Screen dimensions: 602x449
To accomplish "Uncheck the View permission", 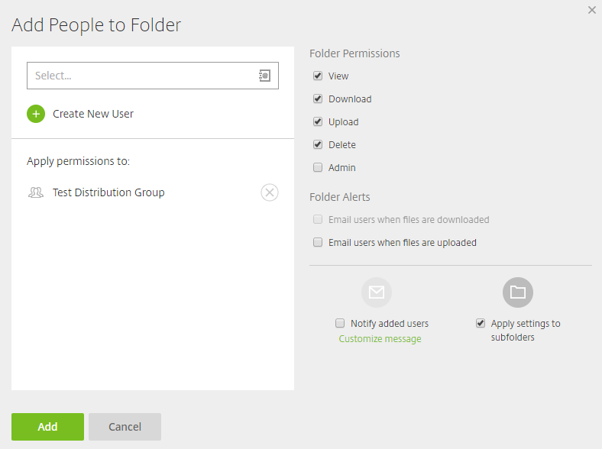I will click(318, 76).
